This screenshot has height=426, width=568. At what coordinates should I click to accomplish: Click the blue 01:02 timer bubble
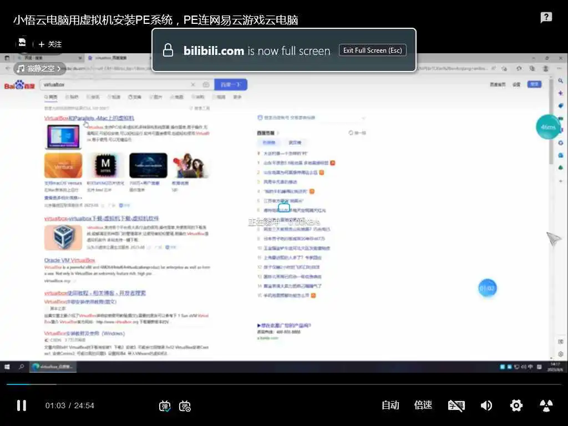click(487, 288)
